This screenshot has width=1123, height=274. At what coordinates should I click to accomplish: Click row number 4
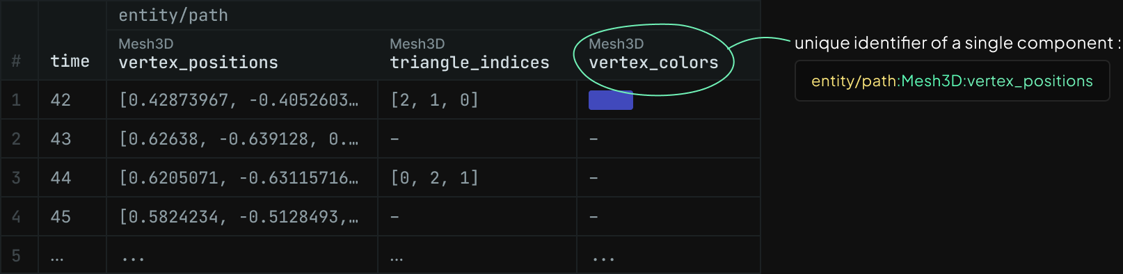16,217
